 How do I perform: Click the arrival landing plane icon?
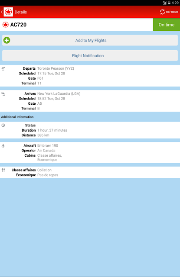3,94
